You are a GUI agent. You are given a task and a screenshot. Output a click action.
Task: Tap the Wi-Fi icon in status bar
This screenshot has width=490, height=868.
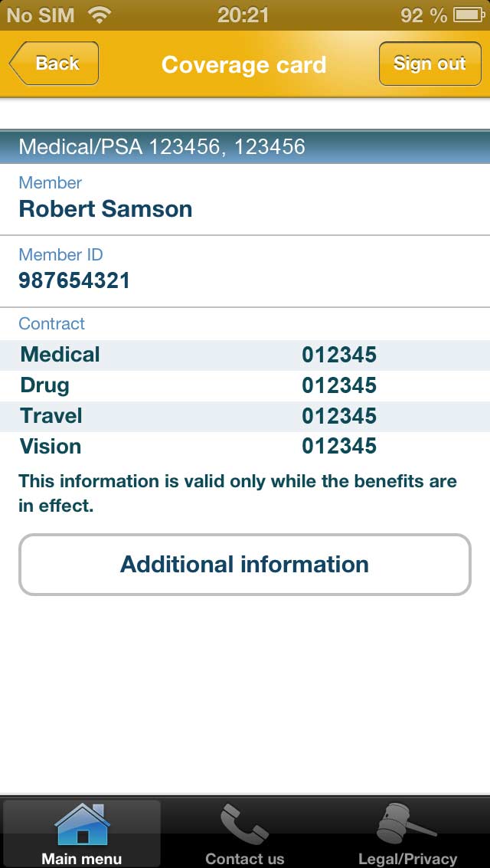point(99,15)
